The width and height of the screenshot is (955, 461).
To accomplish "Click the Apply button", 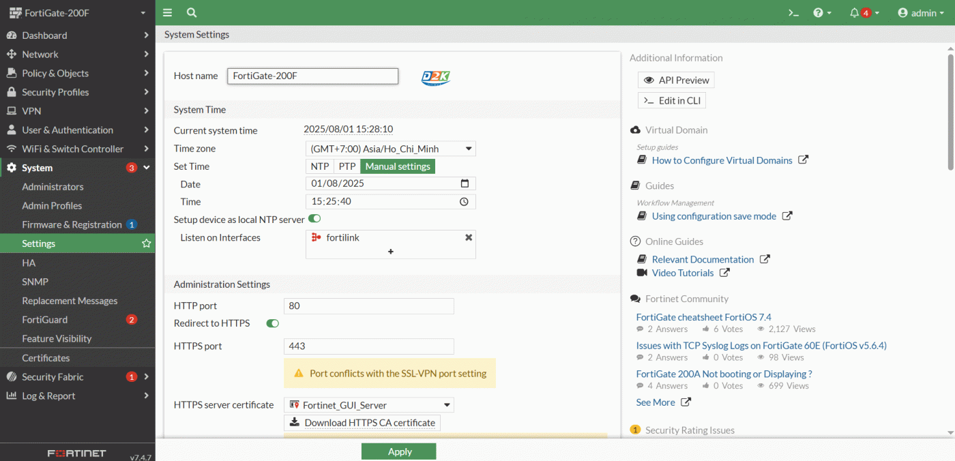I will [x=398, y=451].
